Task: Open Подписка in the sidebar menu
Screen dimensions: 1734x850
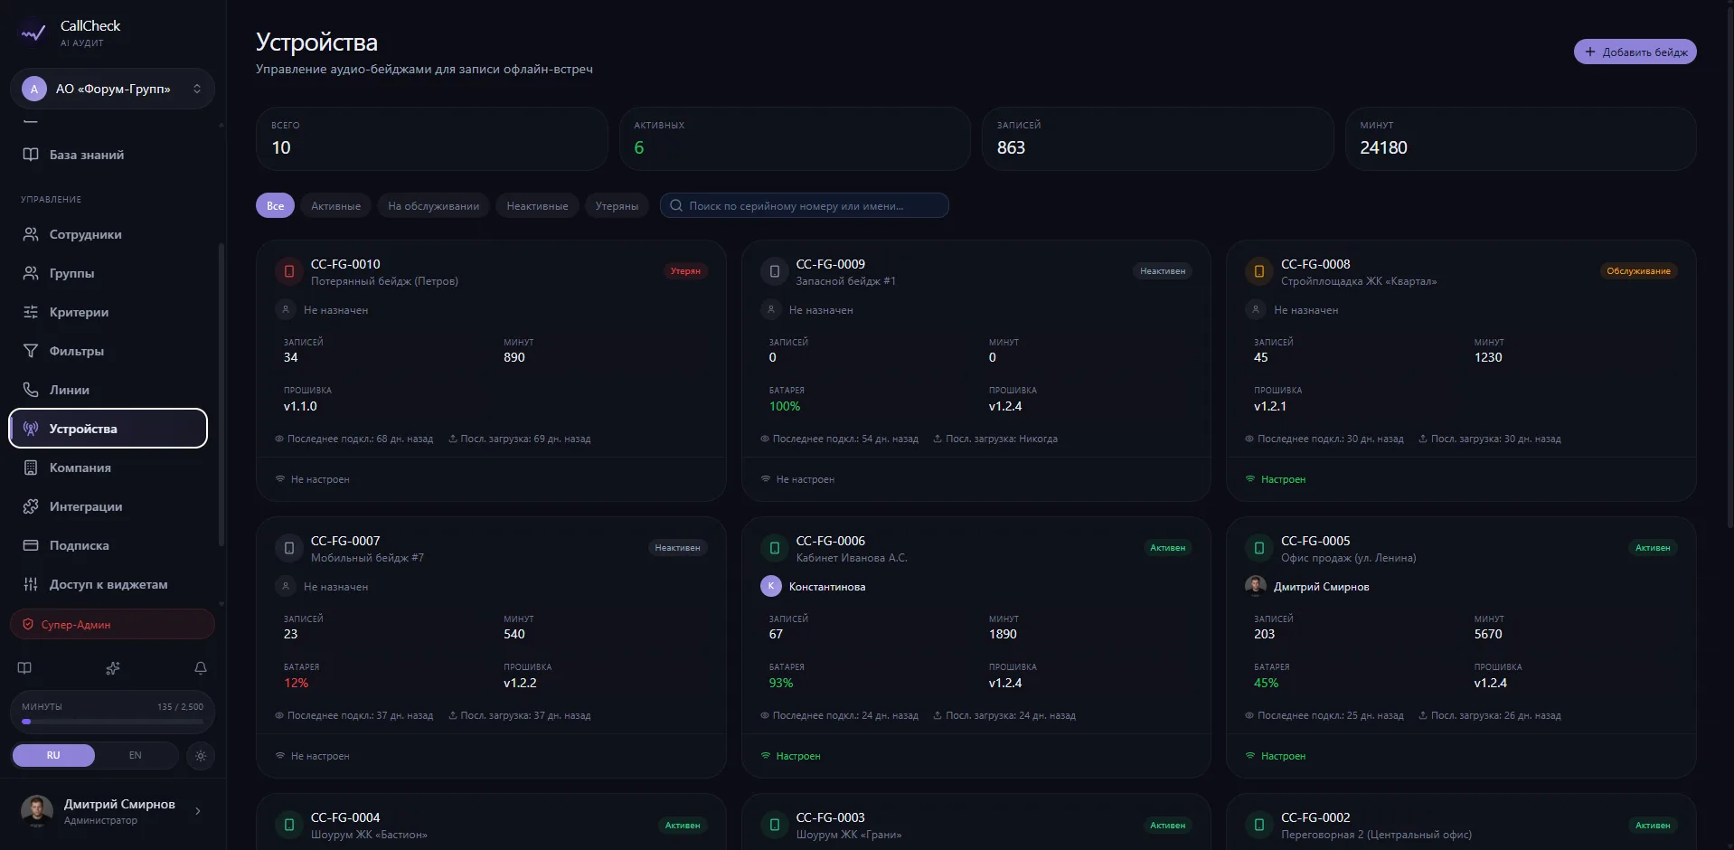Action: [108, 545]
